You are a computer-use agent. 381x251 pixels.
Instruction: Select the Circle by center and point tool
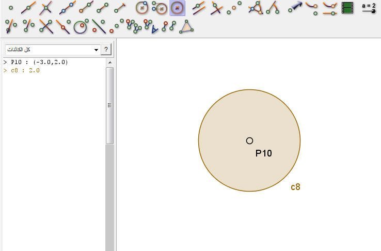(x=142, y=8)
